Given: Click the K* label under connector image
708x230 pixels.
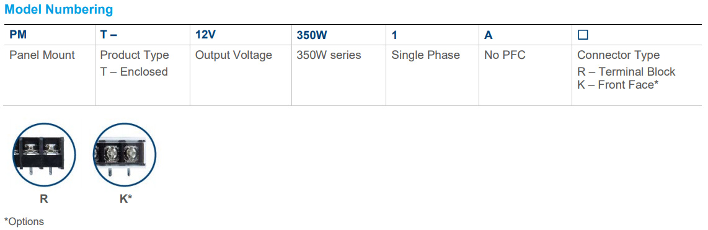Looking at the screenshot, I should coord(125,199).
